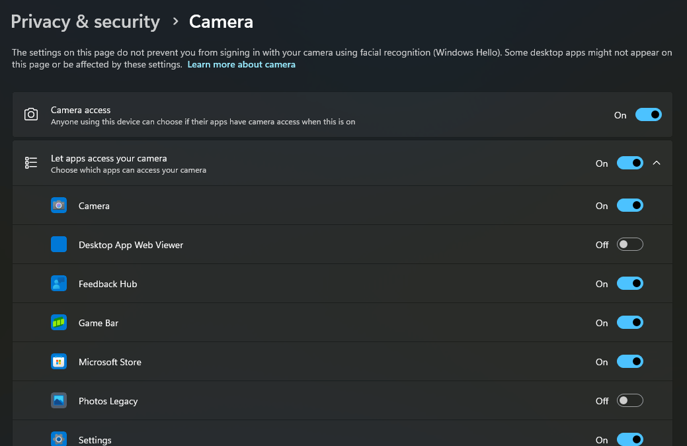The height and width of the screenshot is (446, 687).
Task: Collapse the Let apps access your camera section
Action: 657,163
